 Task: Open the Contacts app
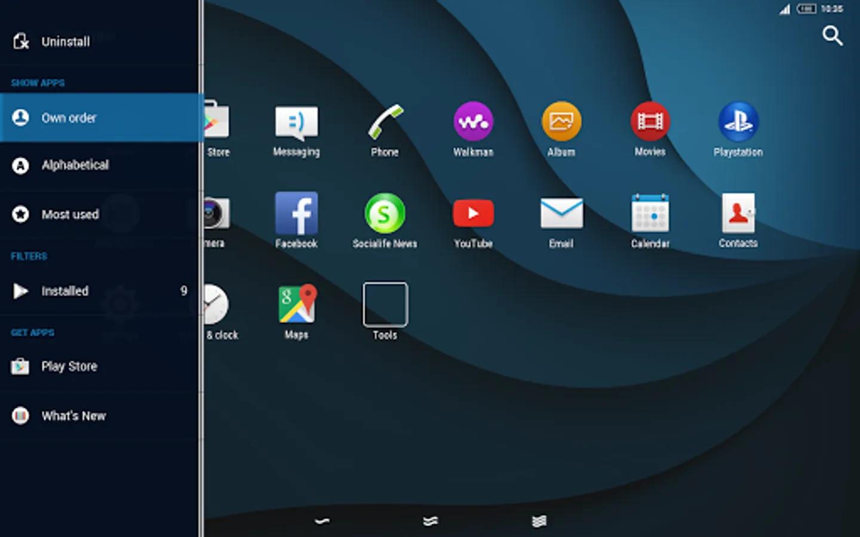(738, 221)
